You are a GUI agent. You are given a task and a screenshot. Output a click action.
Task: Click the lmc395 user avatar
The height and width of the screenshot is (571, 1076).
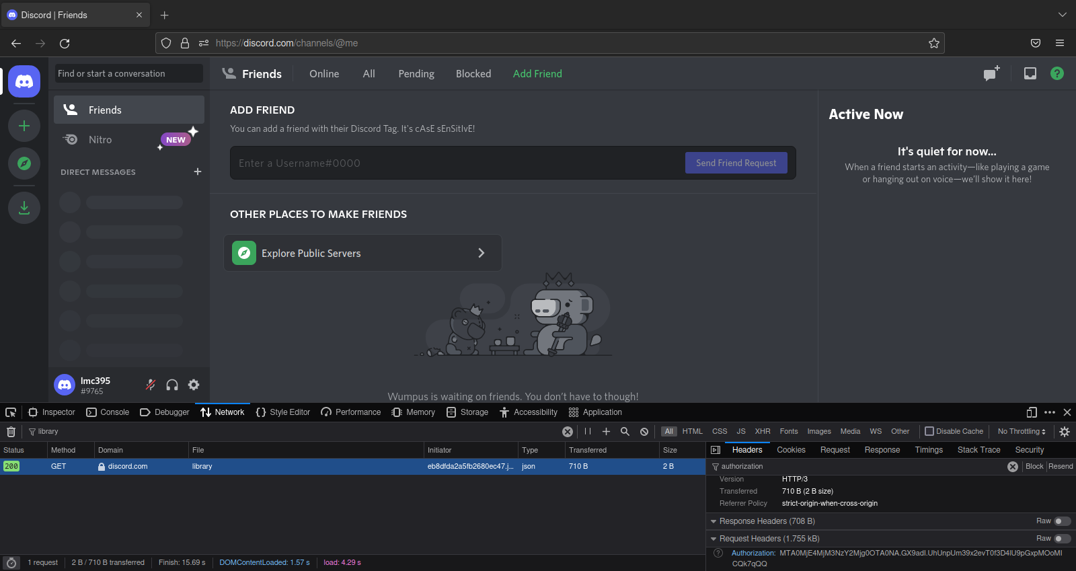point(65,385)
